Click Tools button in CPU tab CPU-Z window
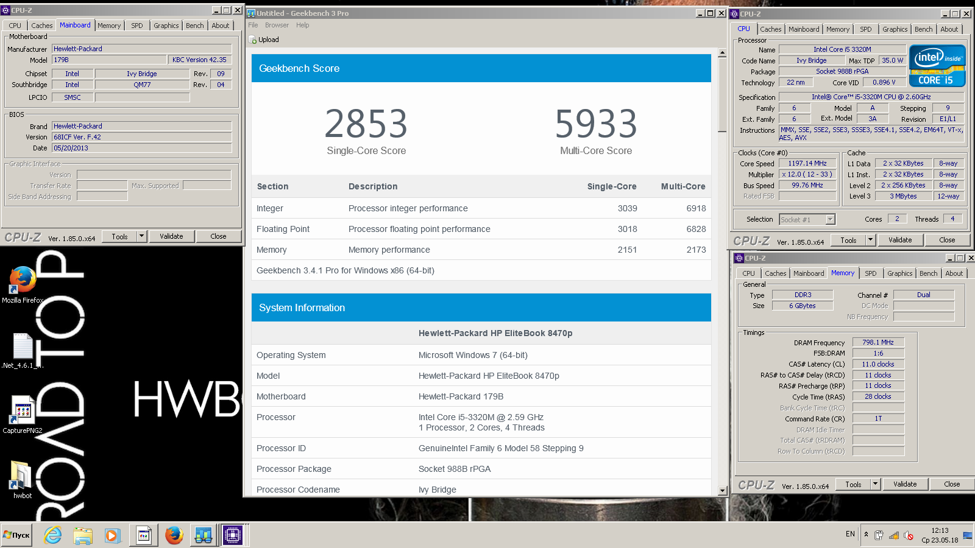This screenshot has width=975, height=548. click(x=848, y=240)
